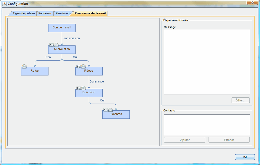Select the Bon de travail step

62,28
